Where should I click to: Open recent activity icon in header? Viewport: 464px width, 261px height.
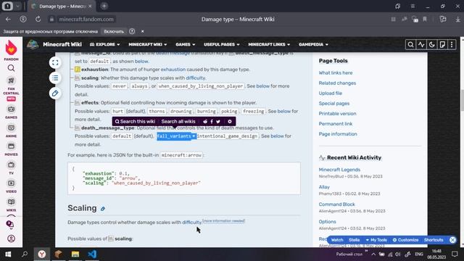click(421, 45)
